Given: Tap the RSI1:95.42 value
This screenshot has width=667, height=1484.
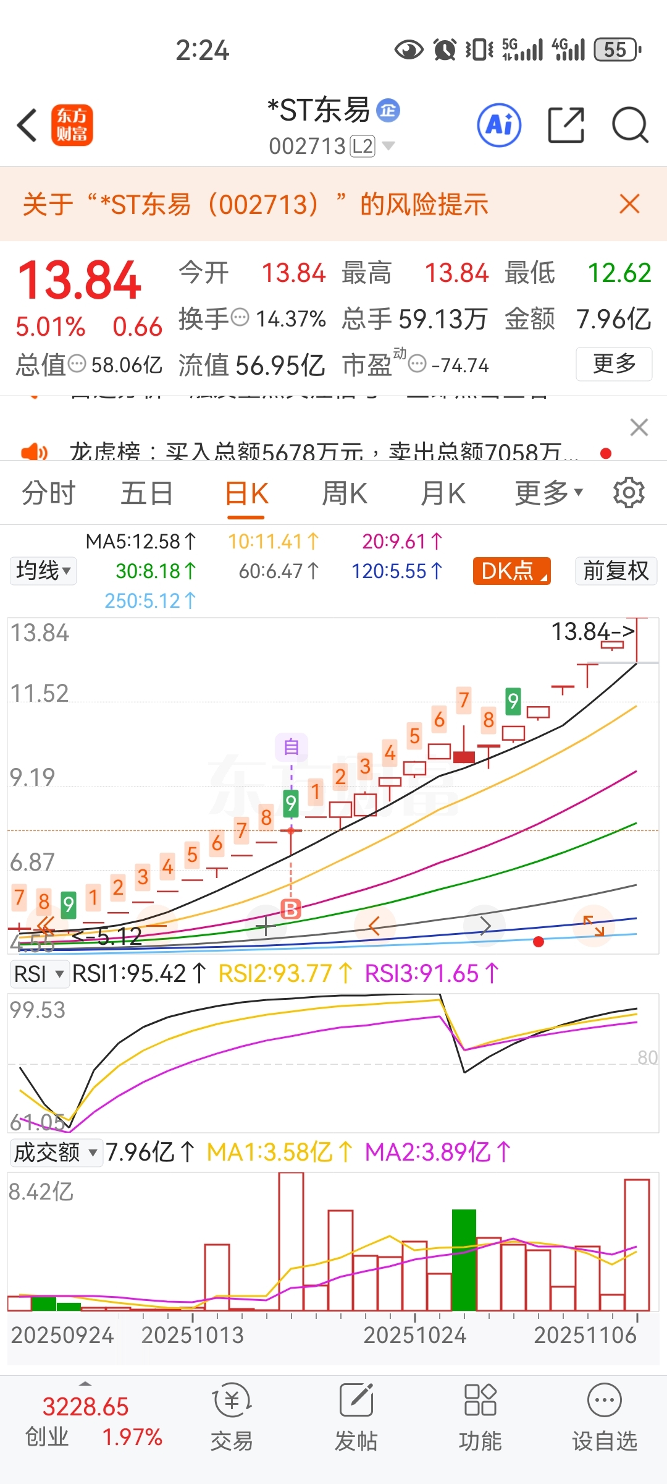Looking at the screenshot, I should point(139,974).
